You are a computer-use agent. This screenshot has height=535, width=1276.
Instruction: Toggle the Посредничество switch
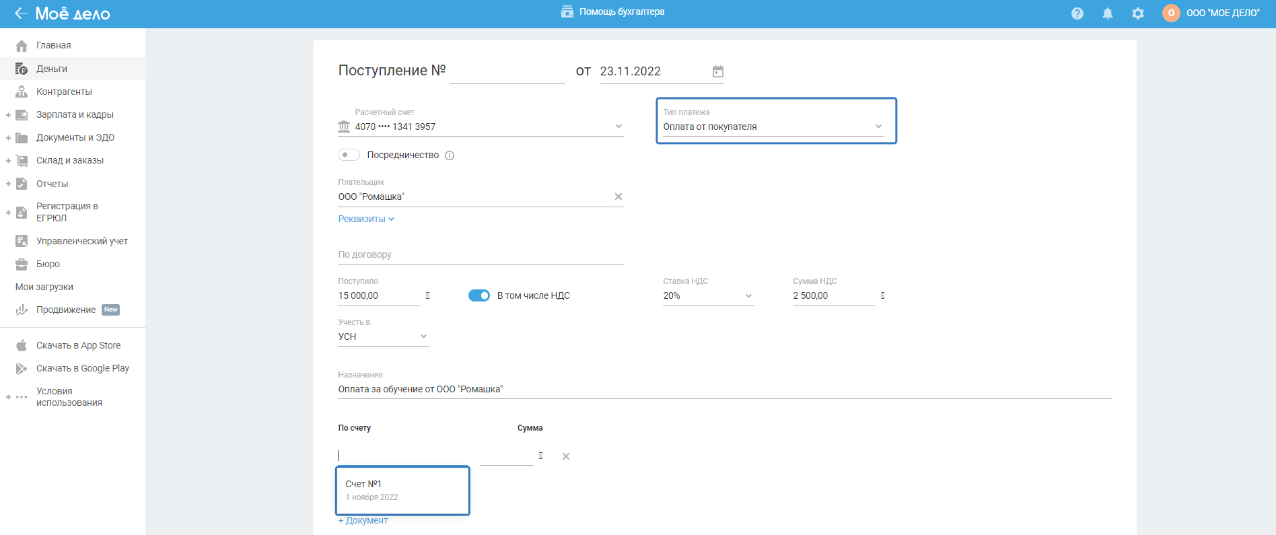(349, 155)
